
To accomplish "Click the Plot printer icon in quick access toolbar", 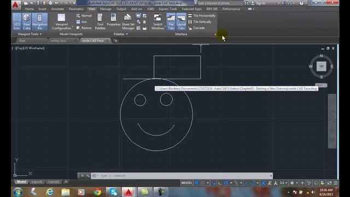I will click(51, 3).
